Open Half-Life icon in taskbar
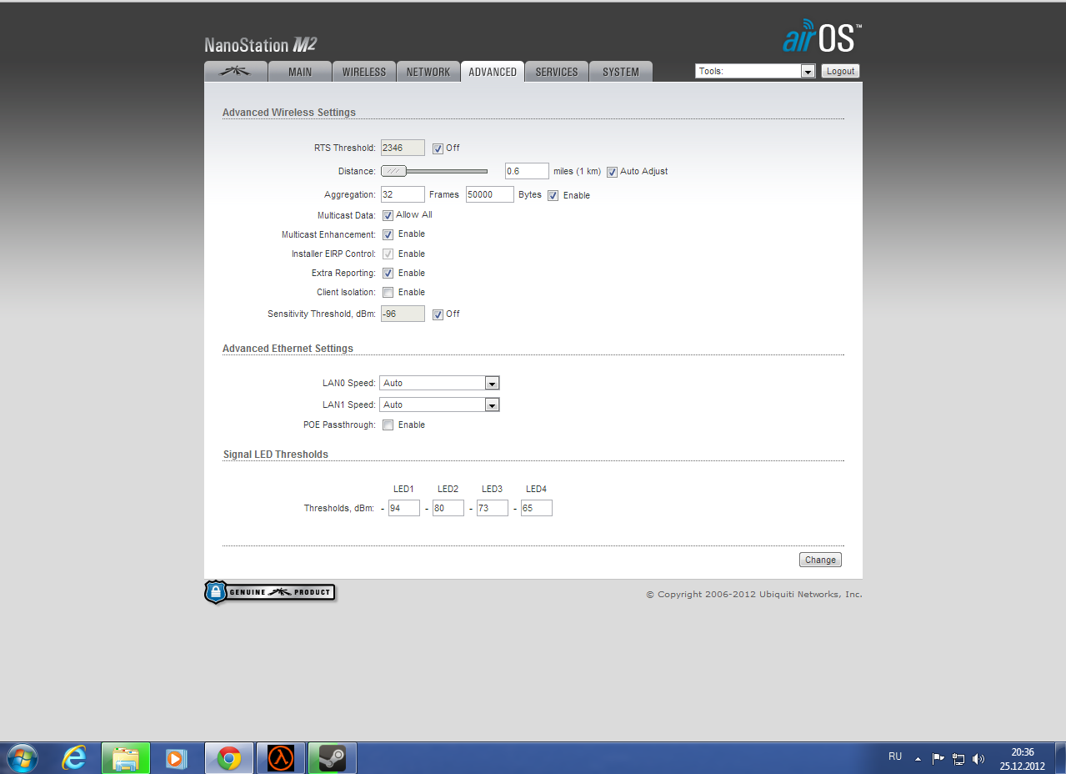The height and width of the screenshot is (774, 1066). [x=281, y=758]
